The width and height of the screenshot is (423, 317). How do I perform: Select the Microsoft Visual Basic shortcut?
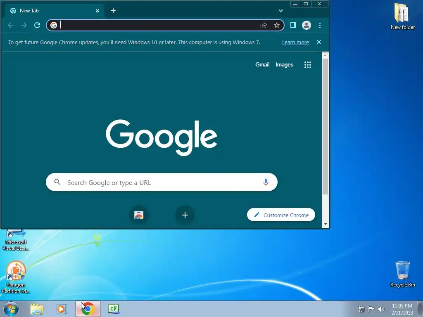[x=16, y=240]
